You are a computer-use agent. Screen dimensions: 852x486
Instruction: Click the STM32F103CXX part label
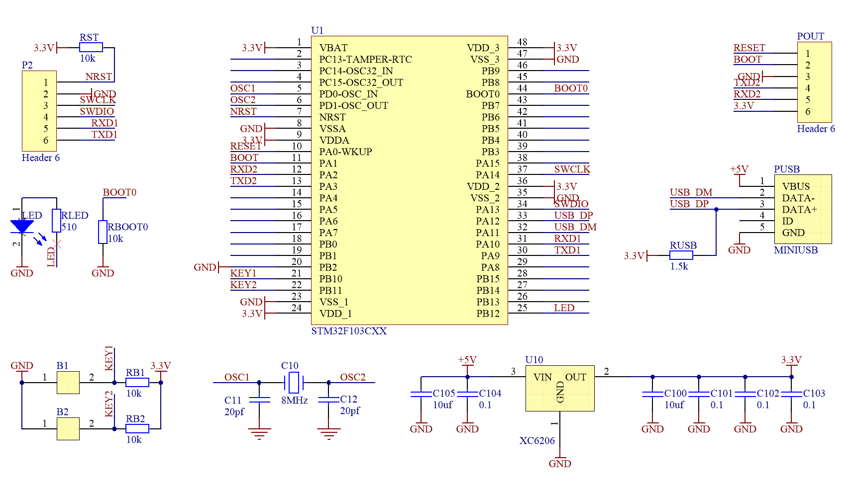click(x=349, y=331)
